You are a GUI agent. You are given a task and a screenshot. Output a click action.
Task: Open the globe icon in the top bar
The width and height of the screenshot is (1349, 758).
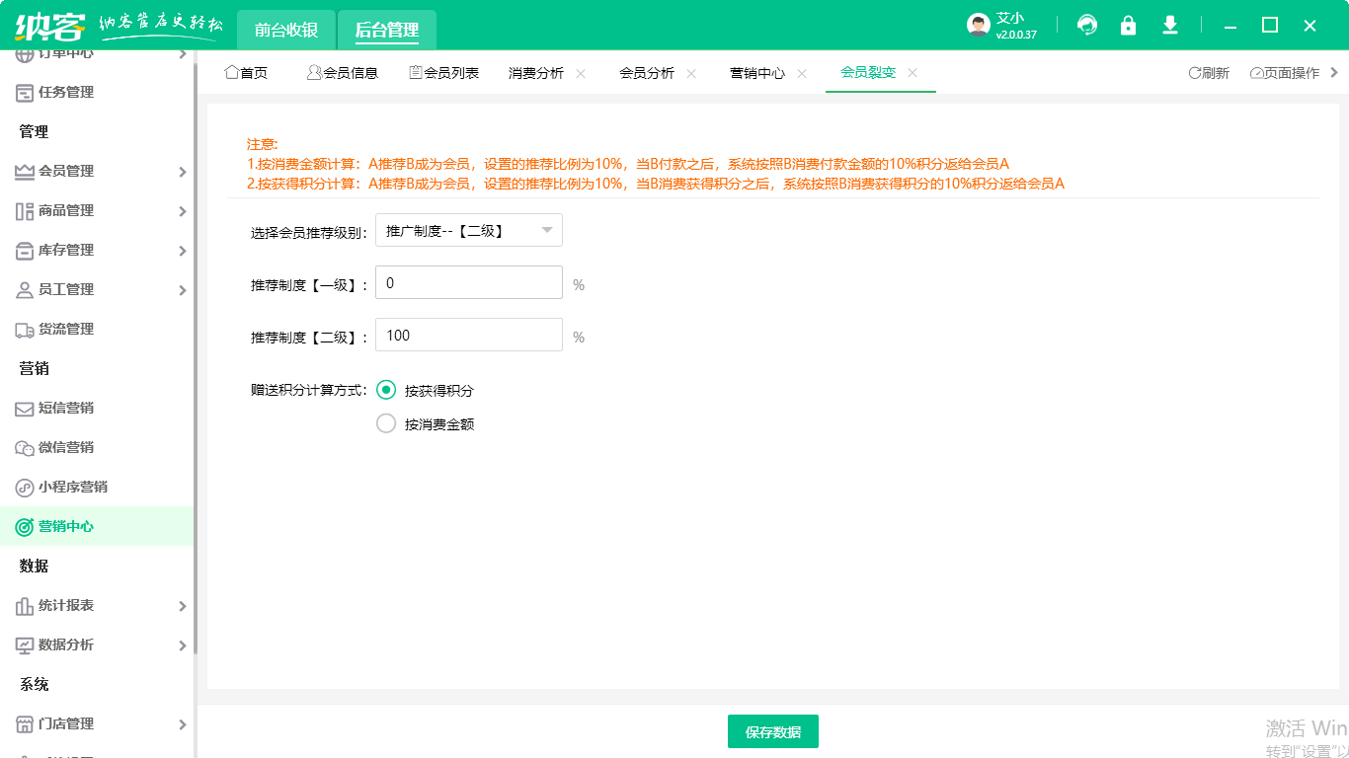(x=1086, y=25)
